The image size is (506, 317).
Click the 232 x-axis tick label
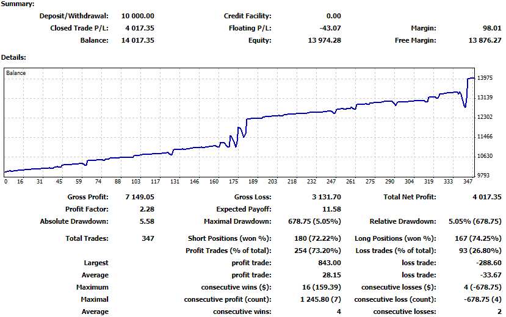pos(311,182)
